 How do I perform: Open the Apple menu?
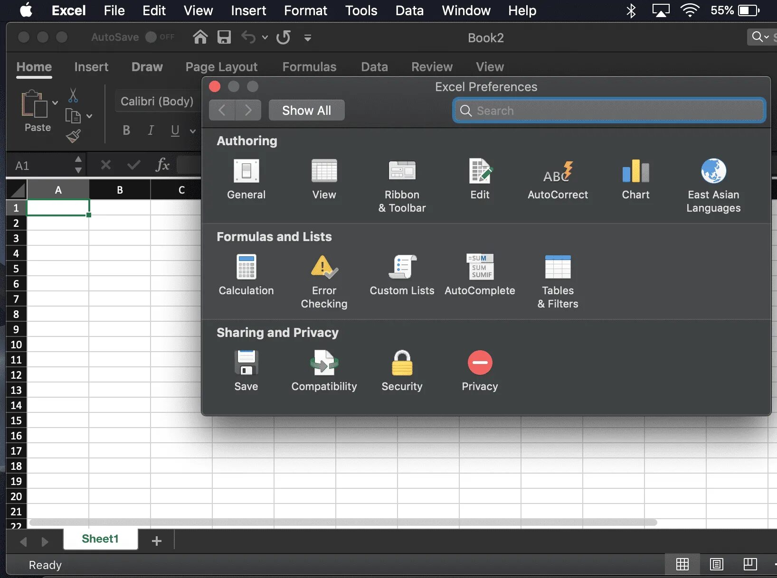click(27, 10)
